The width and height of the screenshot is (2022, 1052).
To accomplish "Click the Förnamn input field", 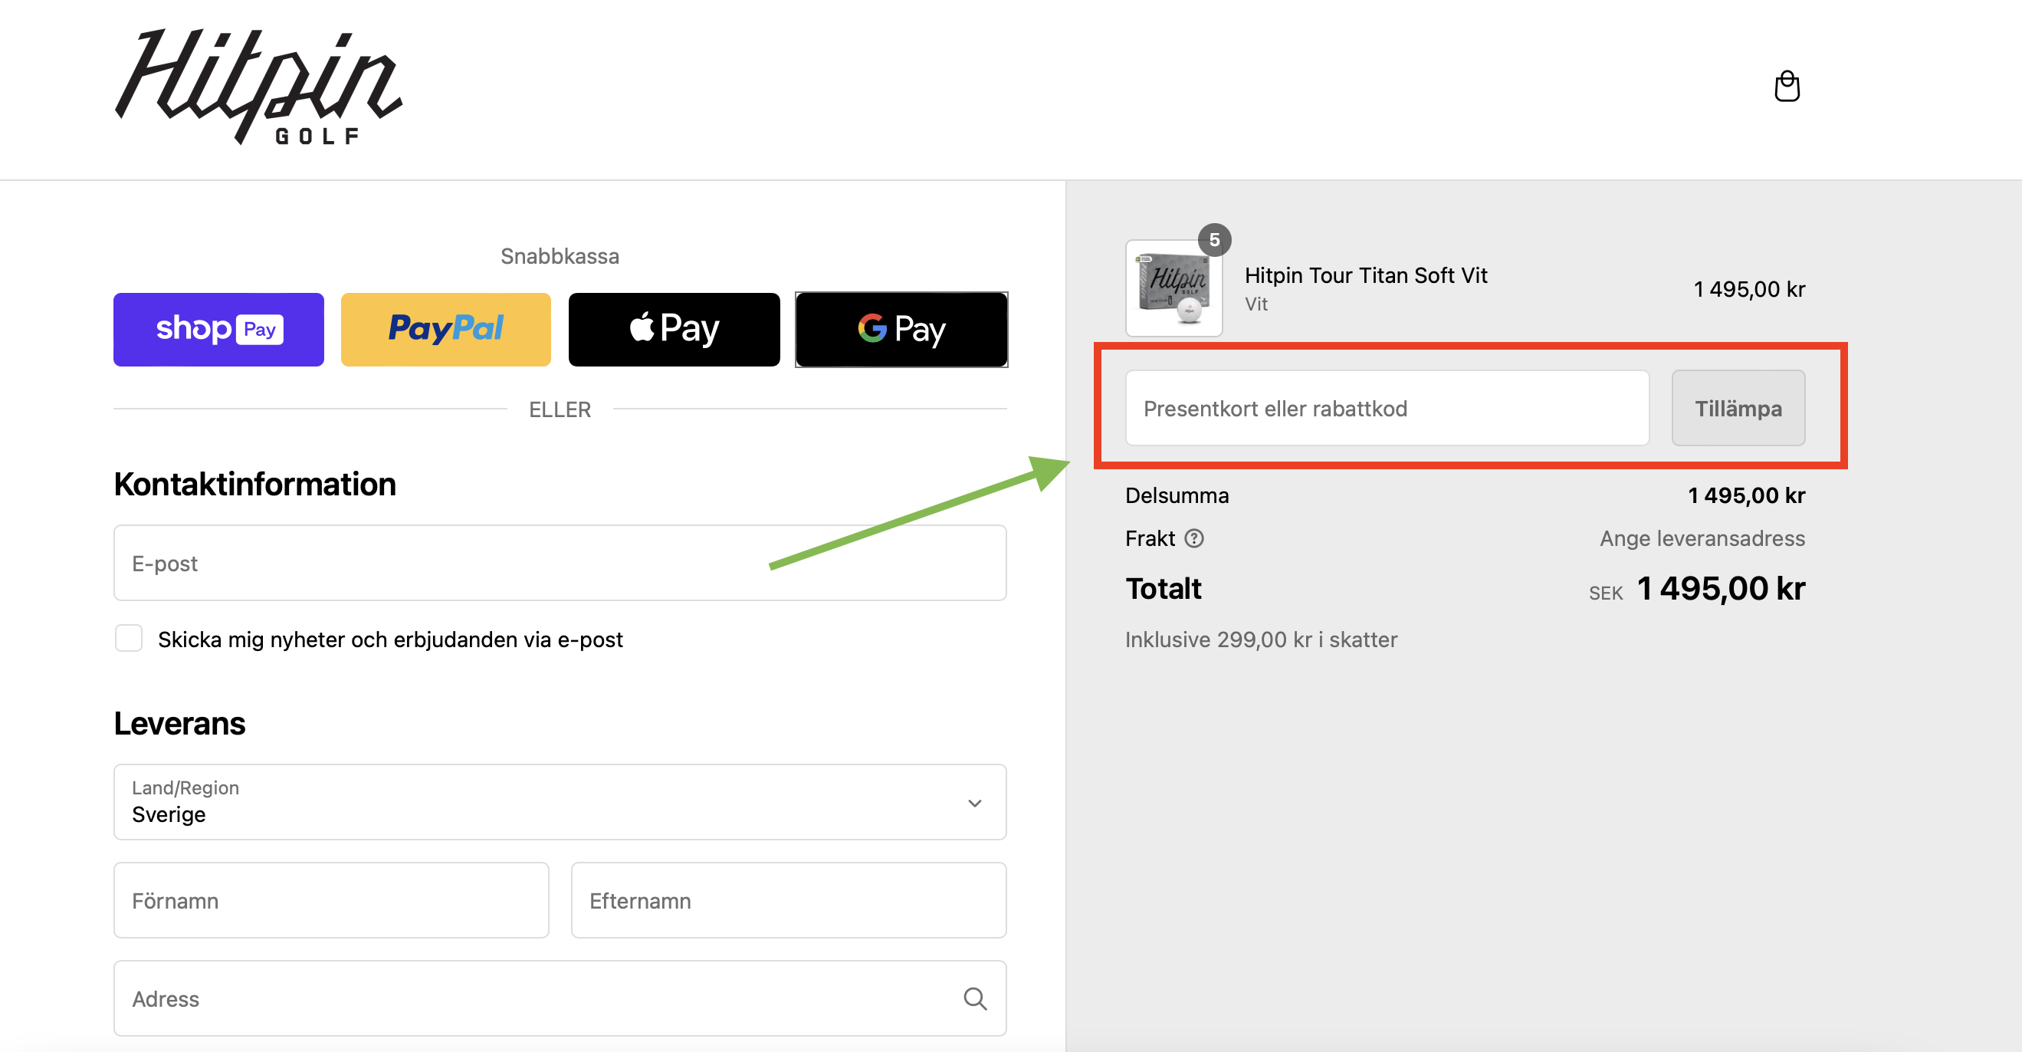I will coord(331,899).
